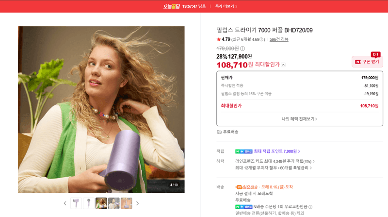Viewport: 388px width, 217px height.
Task: Click the 오늘끝딜 logo in the banner
Action: coord(172,6)
